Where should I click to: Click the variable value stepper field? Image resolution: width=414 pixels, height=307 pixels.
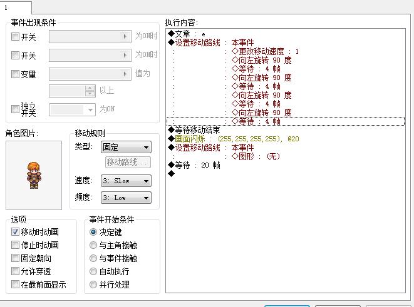(72, 91)
